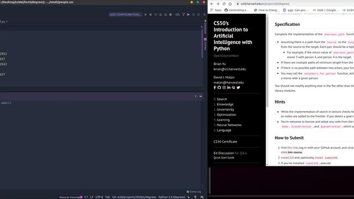
Task: Click the browser Forward arrow
Action: 218,4
